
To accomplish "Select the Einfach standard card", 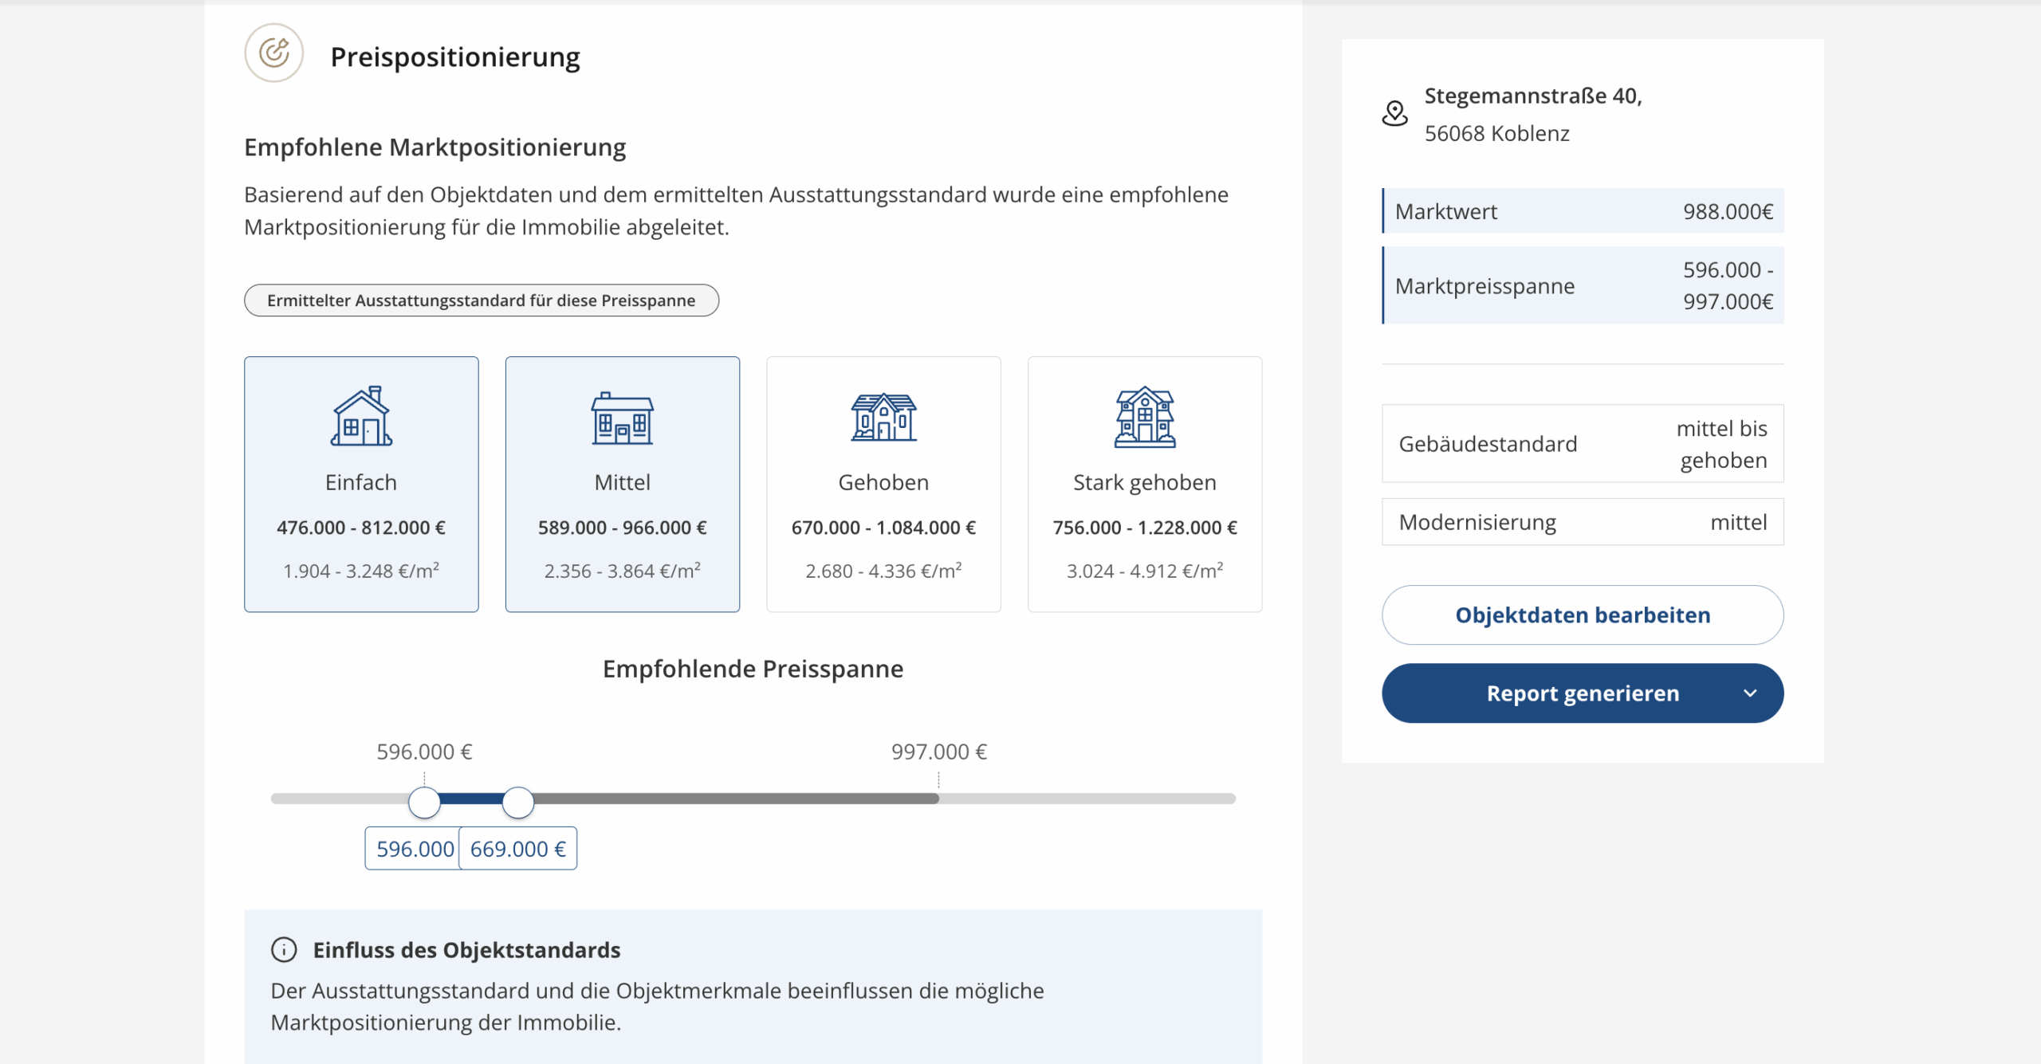I will [x=361, y=485].
